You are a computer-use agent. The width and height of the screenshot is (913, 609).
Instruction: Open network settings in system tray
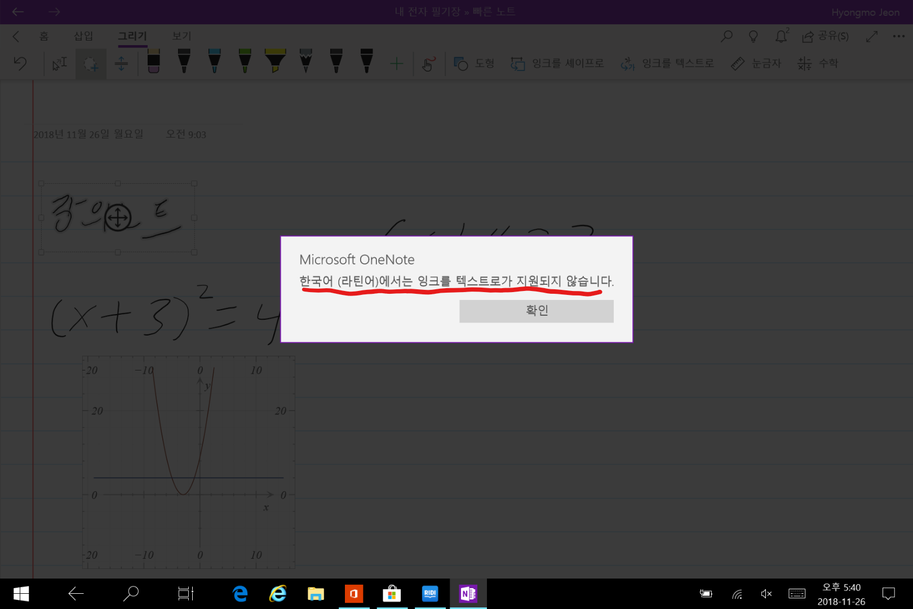click(737, 594)
